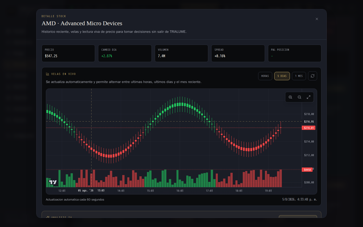Click the 17:03 time axis label
Viewport: 363px width, 227px height.
click(x=209, y=191)
